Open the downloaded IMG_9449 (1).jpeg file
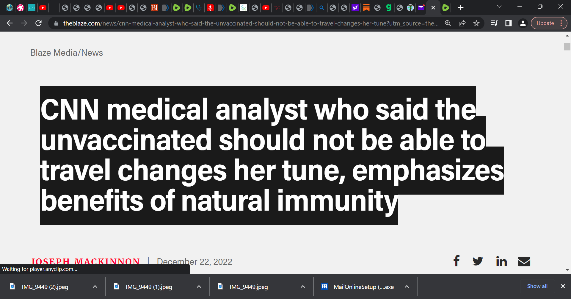Viewport: 571px width, 299px height. (x=149, y=287)
